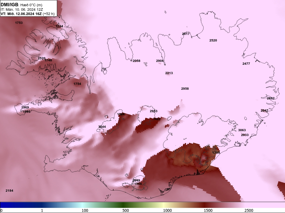Click the 2969 map value

[25, 107]
